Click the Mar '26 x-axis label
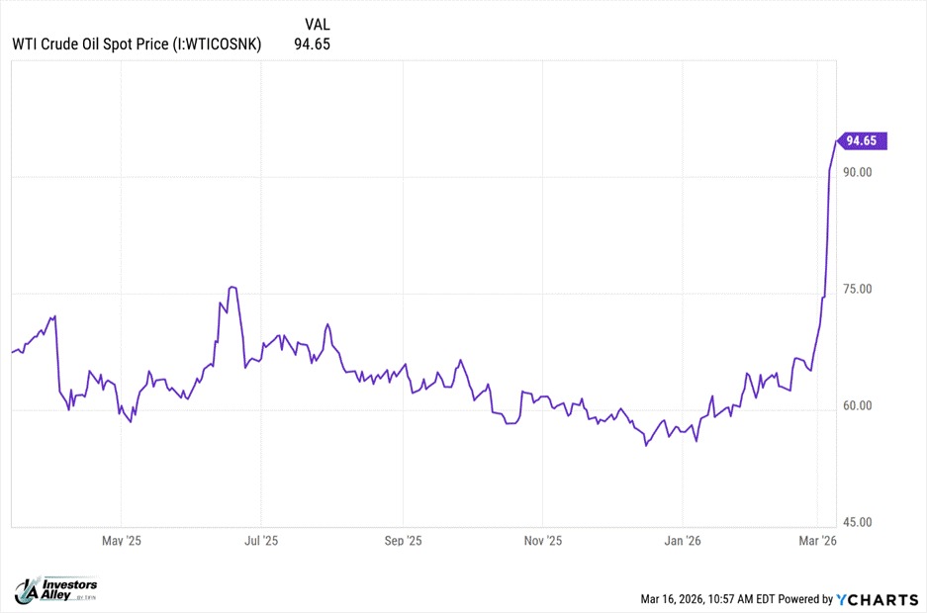This screenshot has width=927, height=613. [x=818, y=541]
